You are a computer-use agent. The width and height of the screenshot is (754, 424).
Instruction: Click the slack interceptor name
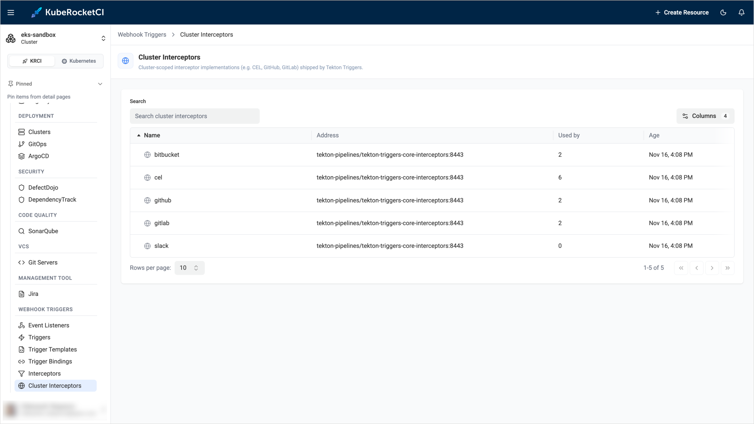click(x=161, y=246)
